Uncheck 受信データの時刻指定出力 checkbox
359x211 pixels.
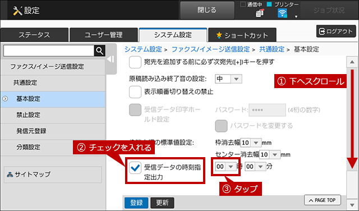135,168
